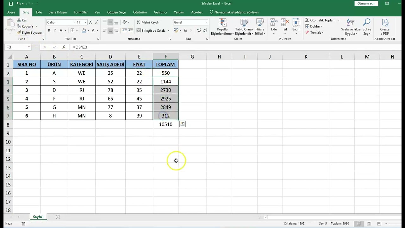Undo the last action
Screen dimensions: 405x228
tap(19, 3)
